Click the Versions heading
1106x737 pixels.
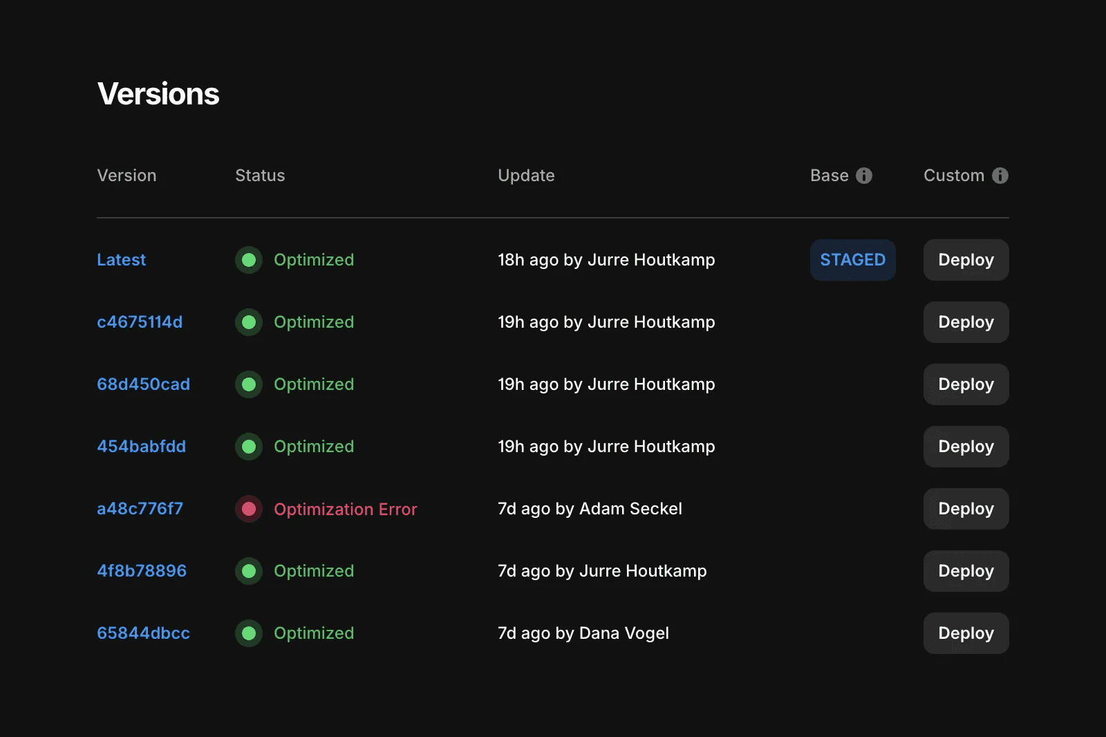(158, 94)
